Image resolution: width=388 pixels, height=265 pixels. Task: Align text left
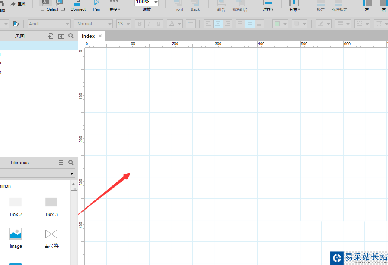[x=208, y=24]
